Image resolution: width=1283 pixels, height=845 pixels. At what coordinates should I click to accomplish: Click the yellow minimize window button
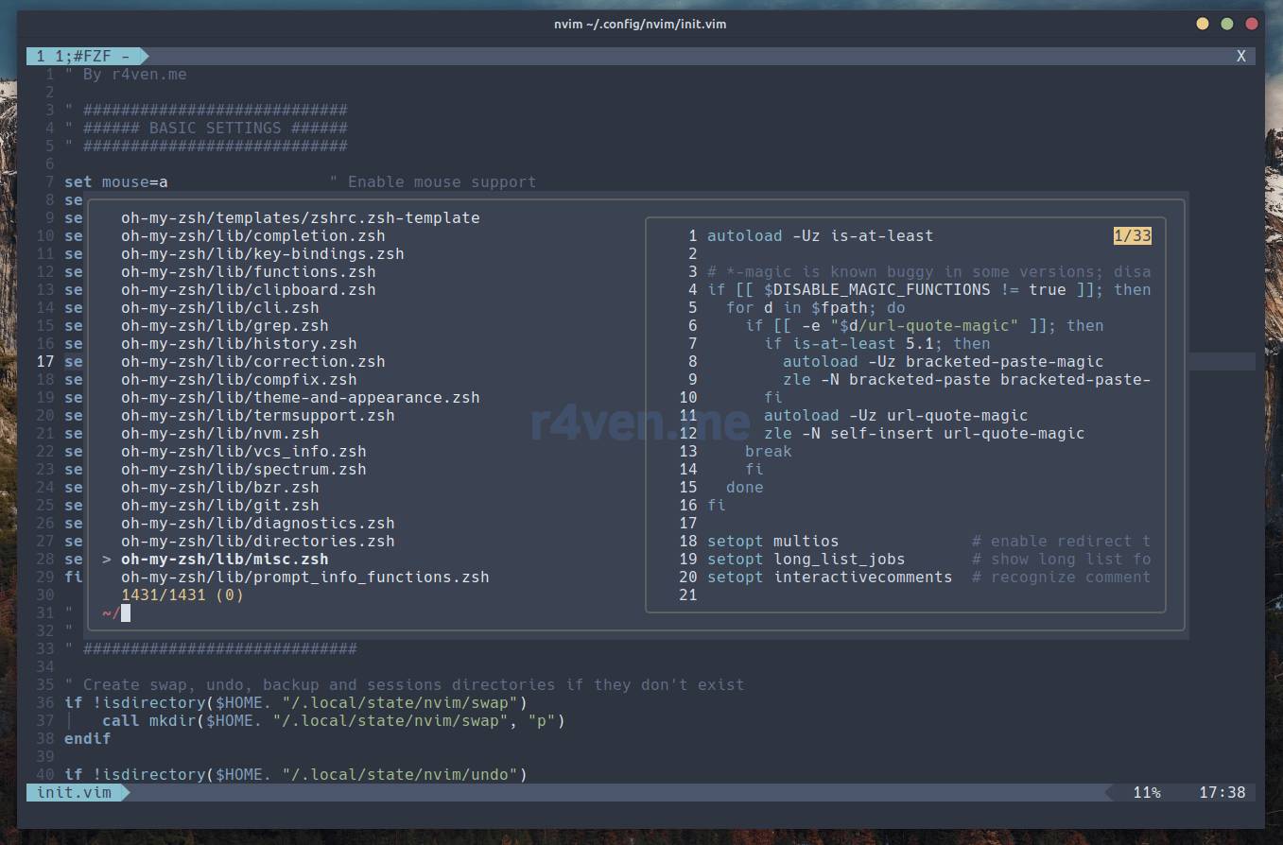[1202, 24]
